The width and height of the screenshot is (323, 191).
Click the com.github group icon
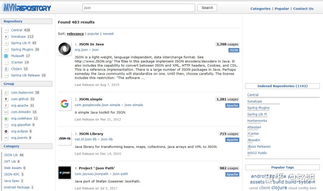6,99
